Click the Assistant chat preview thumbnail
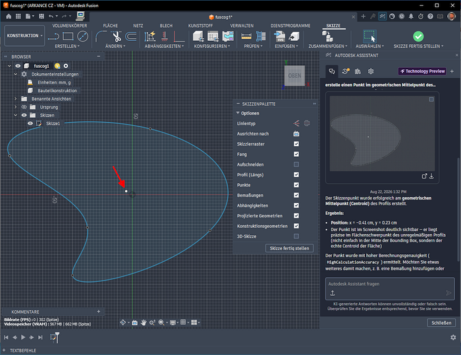The height and width of the screenshot is (355, 461). tap(382, 134)
